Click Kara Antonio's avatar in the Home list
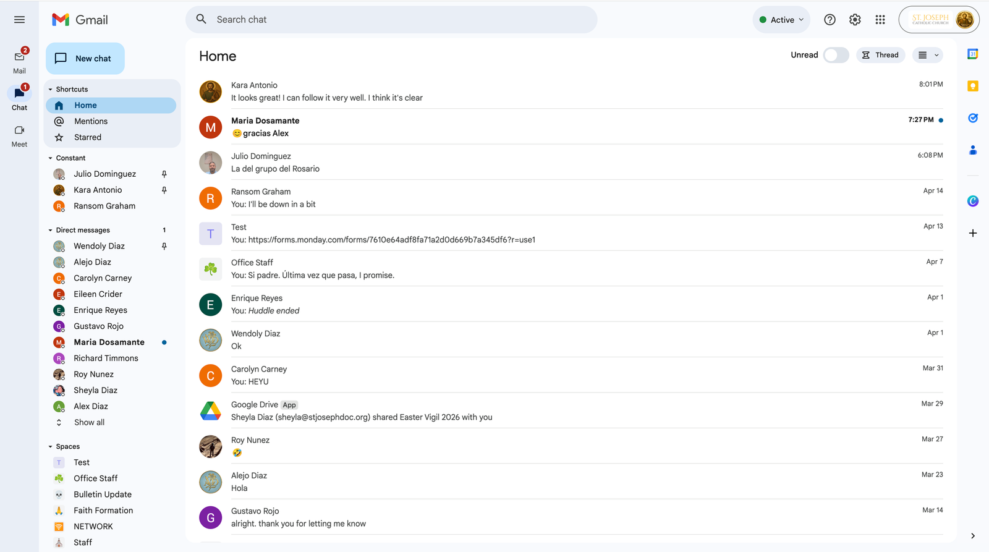 click(210, 91)
